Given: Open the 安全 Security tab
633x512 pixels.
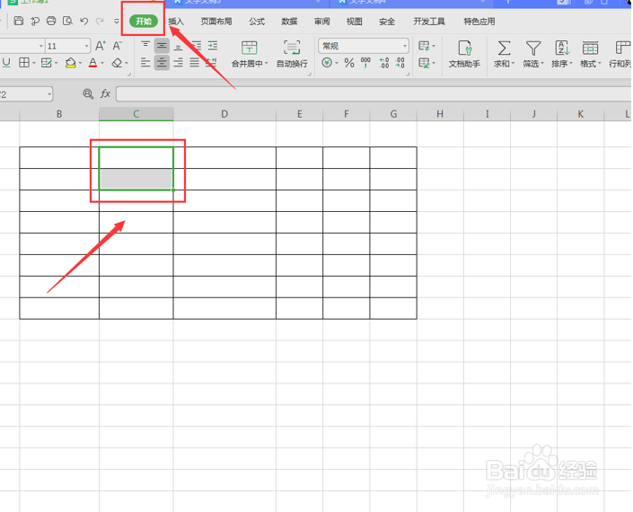Looking at the screenshot, I should click(x=387, y=22).
